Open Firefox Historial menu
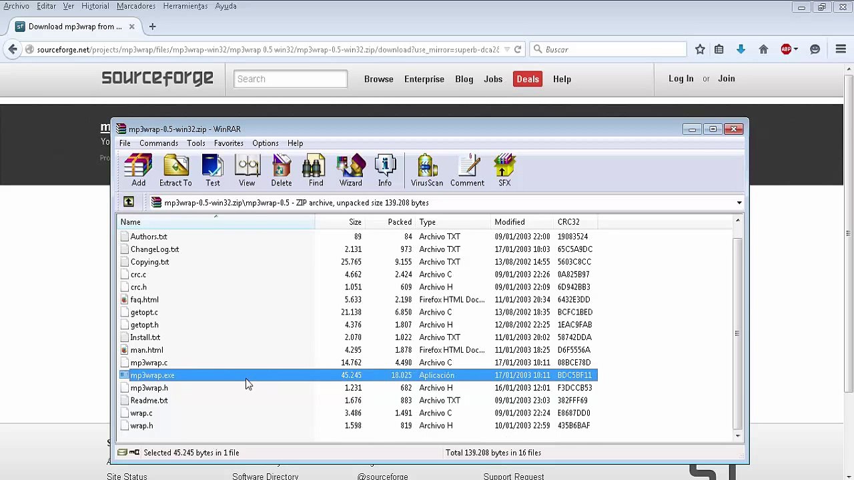Screen dimensions: 854x480 tap(95, 6)
